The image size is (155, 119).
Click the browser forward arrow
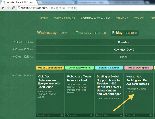click(9, 8)
